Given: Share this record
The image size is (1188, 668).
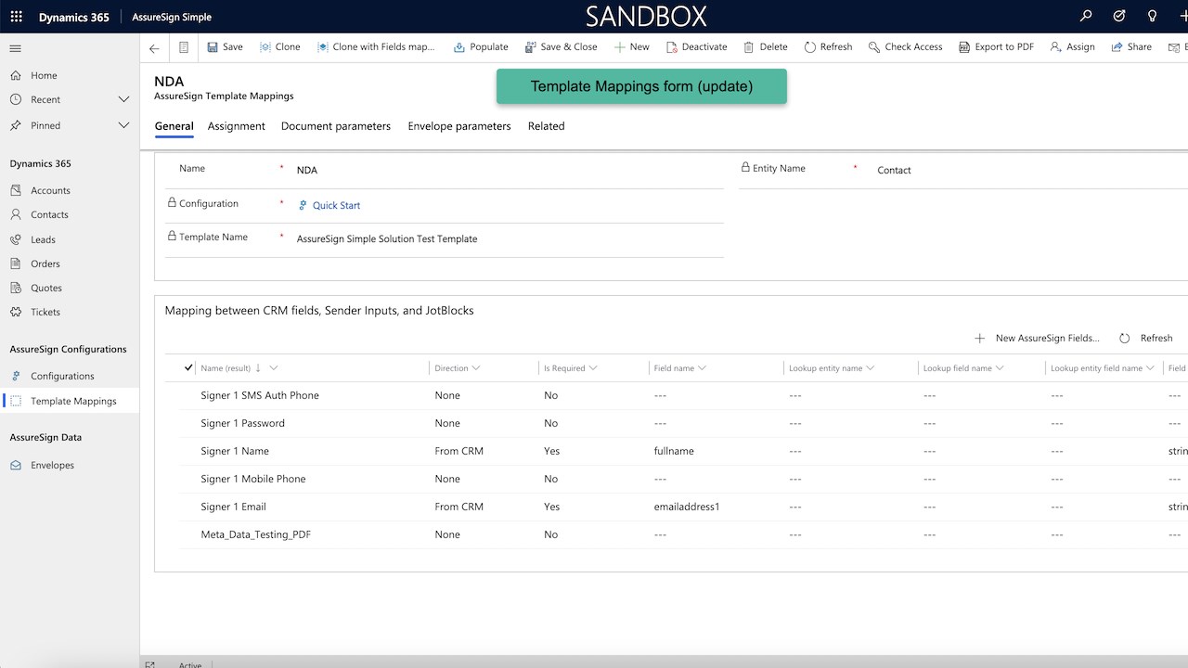Looking at the screenshot, I should [x=1131, y=47].
